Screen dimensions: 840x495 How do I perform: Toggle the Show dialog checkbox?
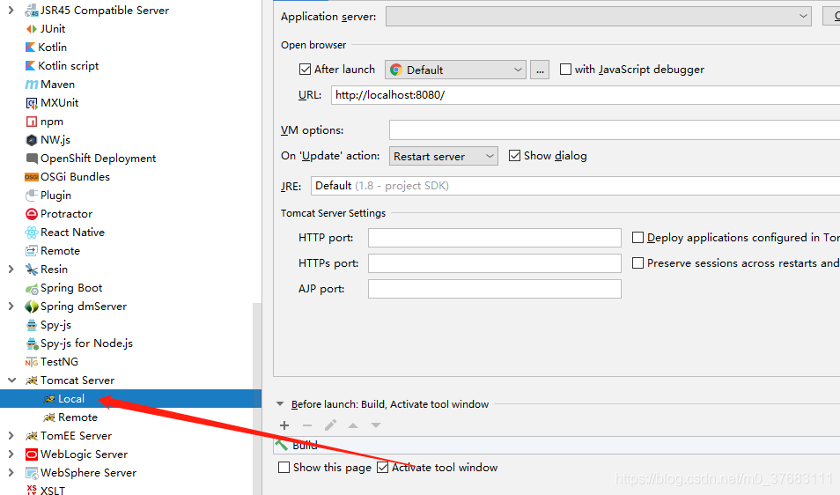point(514,155)
